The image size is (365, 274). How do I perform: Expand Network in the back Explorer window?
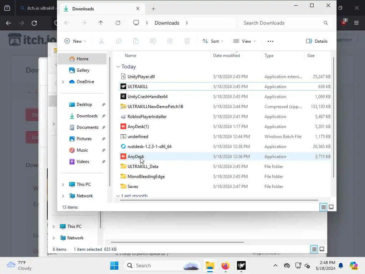click(x=53, y=238)
